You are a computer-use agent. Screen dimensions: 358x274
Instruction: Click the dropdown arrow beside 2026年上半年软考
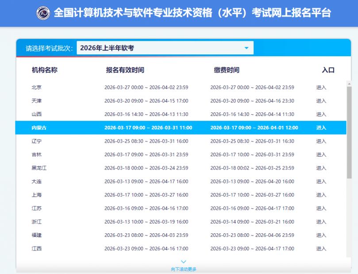(246, 48)
